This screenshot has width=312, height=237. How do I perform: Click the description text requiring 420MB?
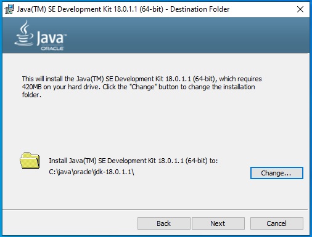(x=142, y=87)
